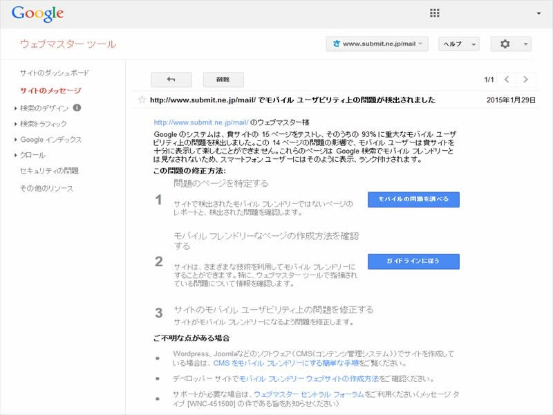Screen dimensions: 553x415
Task: Star the mobile usability message
Action: click(x=142, y=100)
